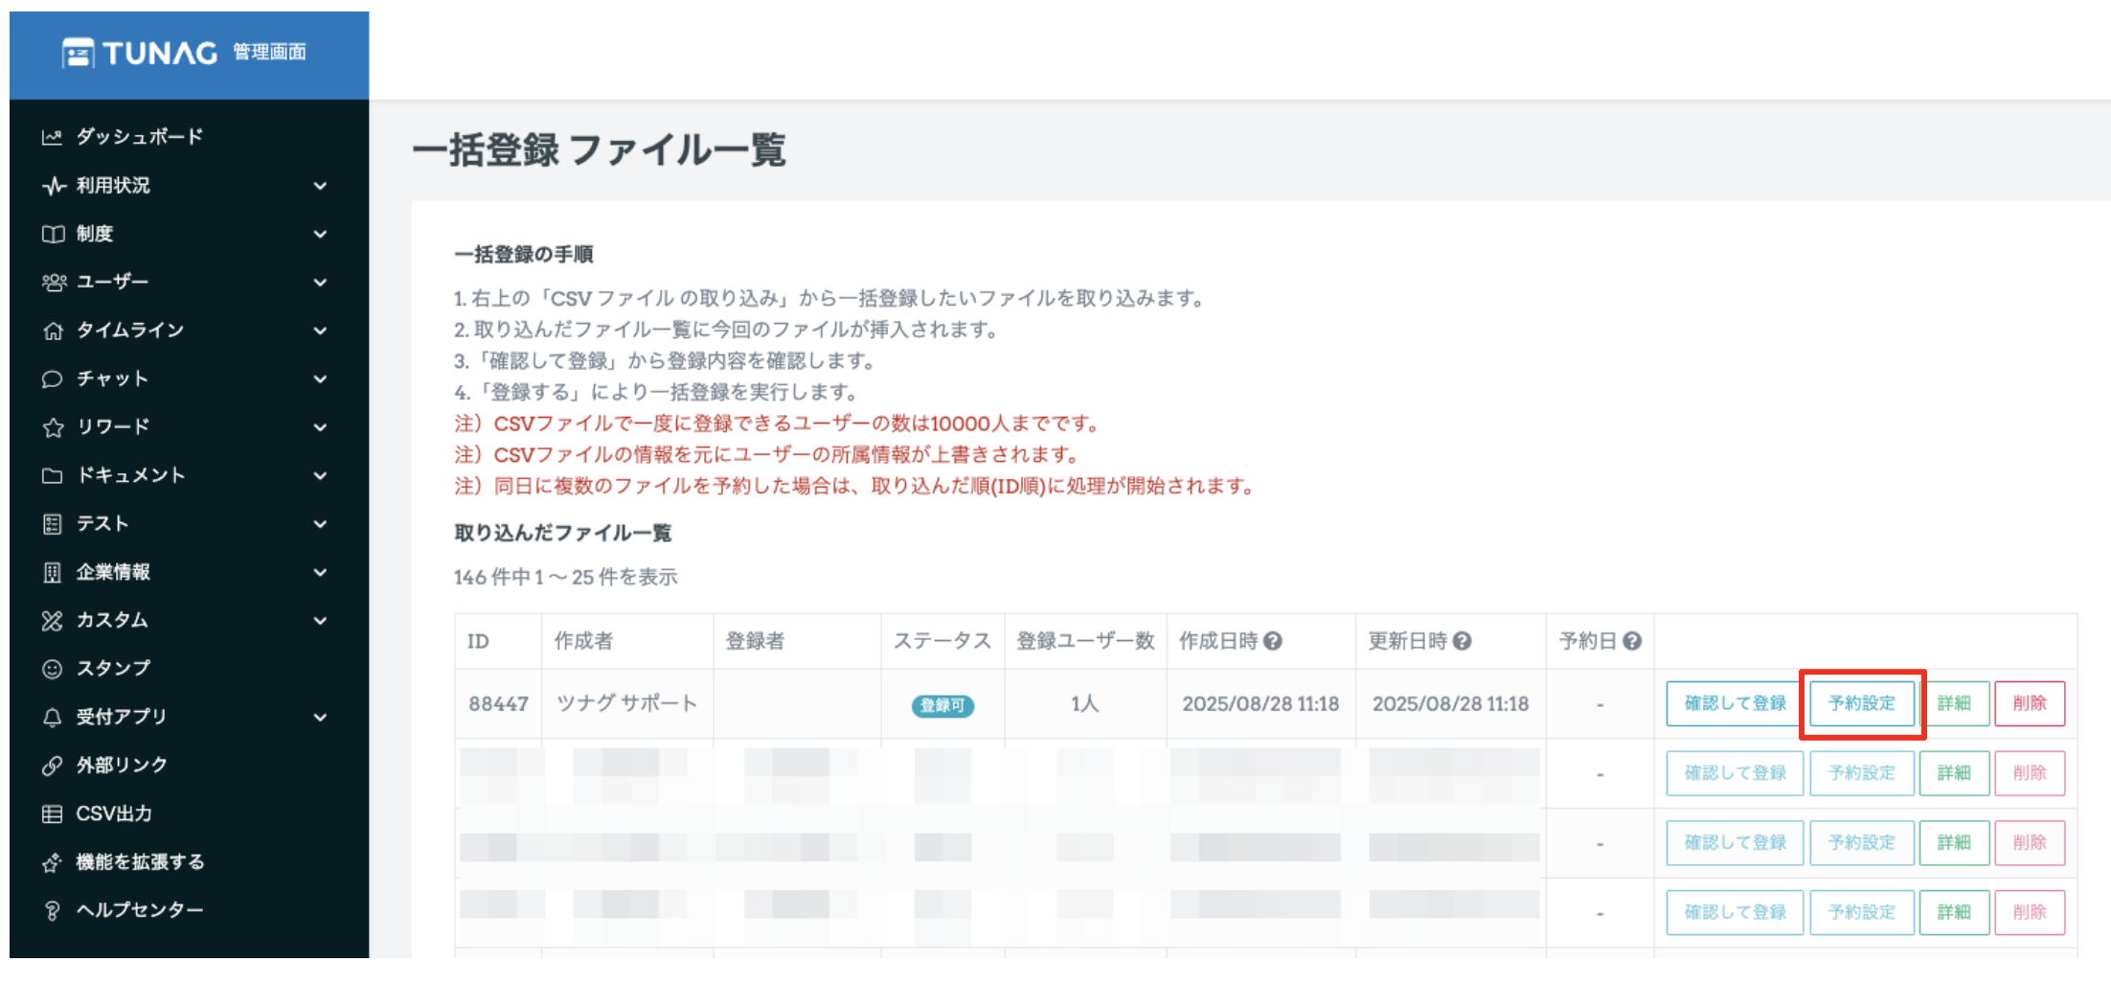The width and height of the screenshot is (2111, 985).
Task: Click help icon next to 予約日
Action: (x=1632, y=641)
